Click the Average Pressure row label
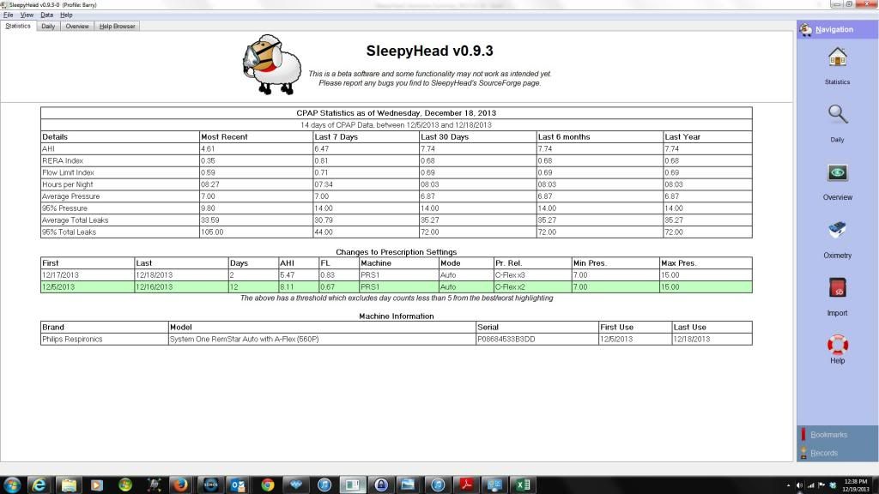 [x=70, y=196]
